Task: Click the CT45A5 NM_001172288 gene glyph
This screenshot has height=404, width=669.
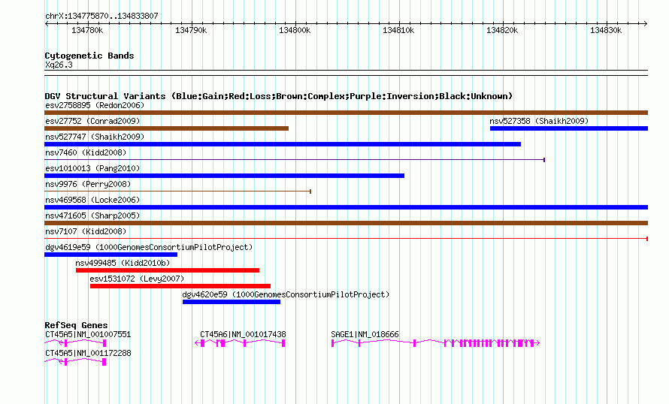Action: coord(75,362)
